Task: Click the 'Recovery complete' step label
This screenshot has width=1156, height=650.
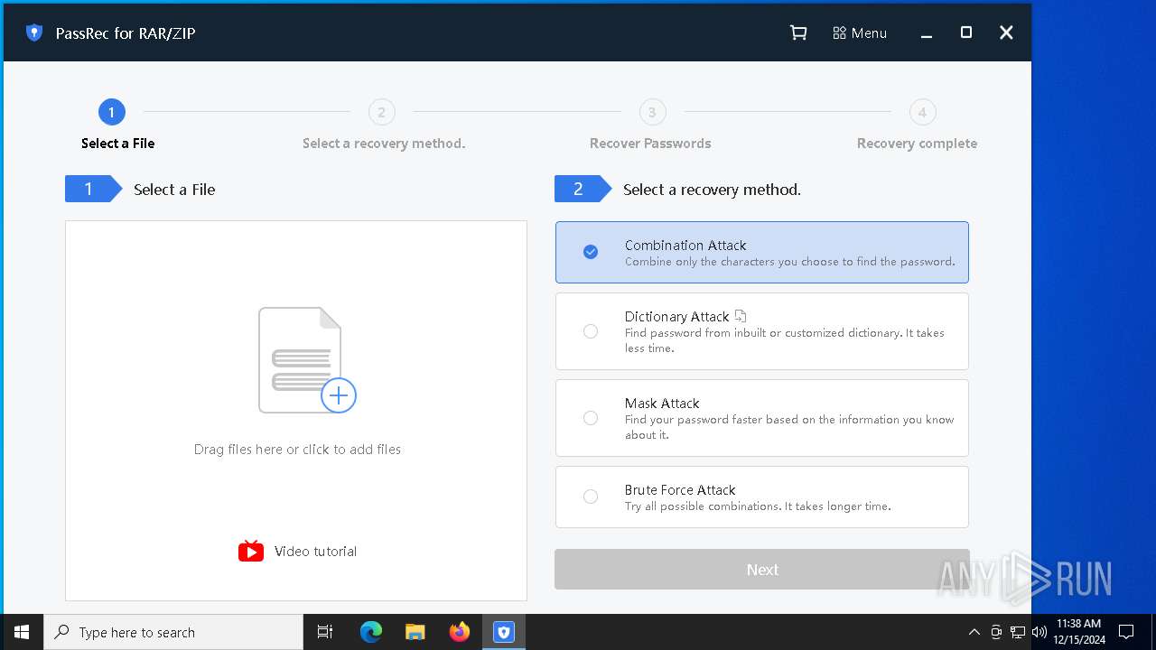Action: pyautogui.click(x=917, y=143)
